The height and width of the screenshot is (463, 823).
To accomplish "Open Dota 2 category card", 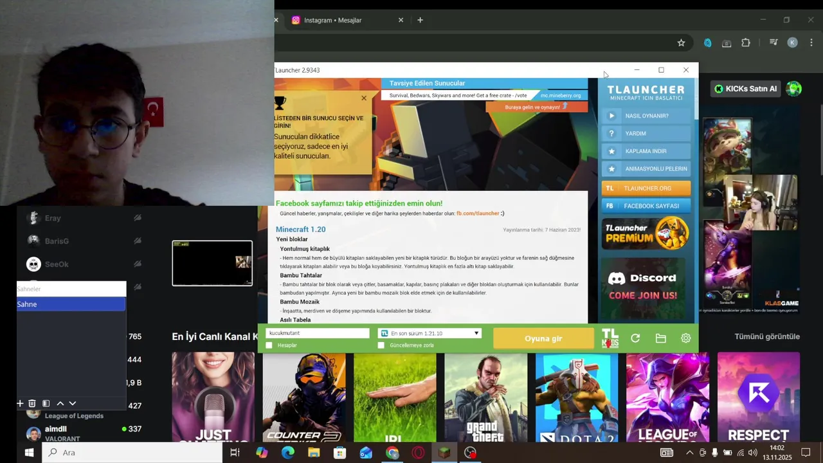I will 577,397.
